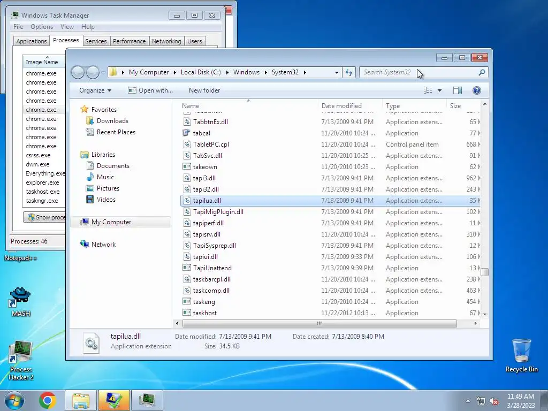
Task: Click the Downloads folder icon in Favorites
Action: (90, 121)
